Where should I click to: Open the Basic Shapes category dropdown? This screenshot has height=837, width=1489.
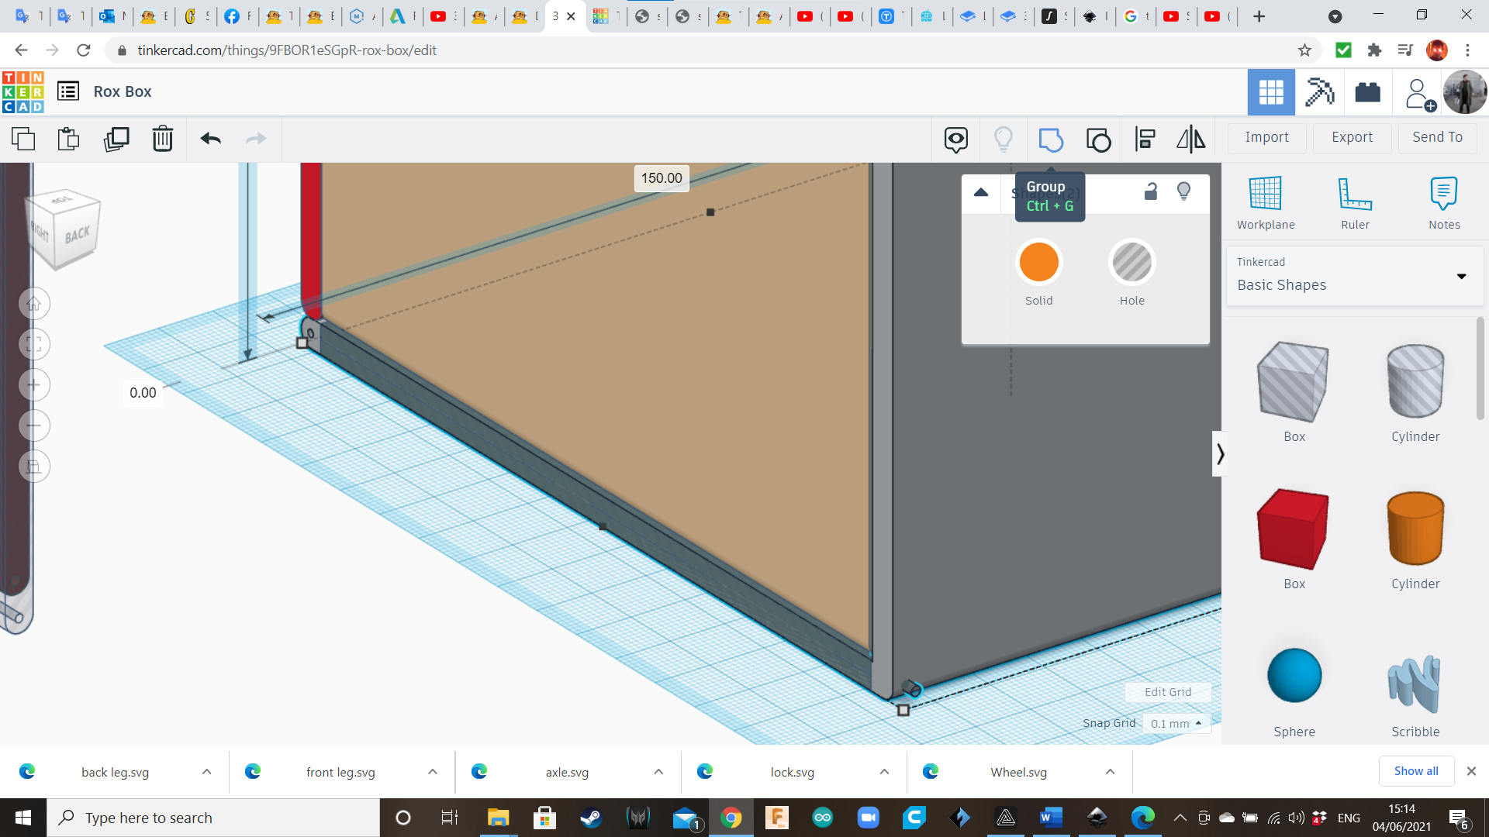click(x=1461, y=277)
